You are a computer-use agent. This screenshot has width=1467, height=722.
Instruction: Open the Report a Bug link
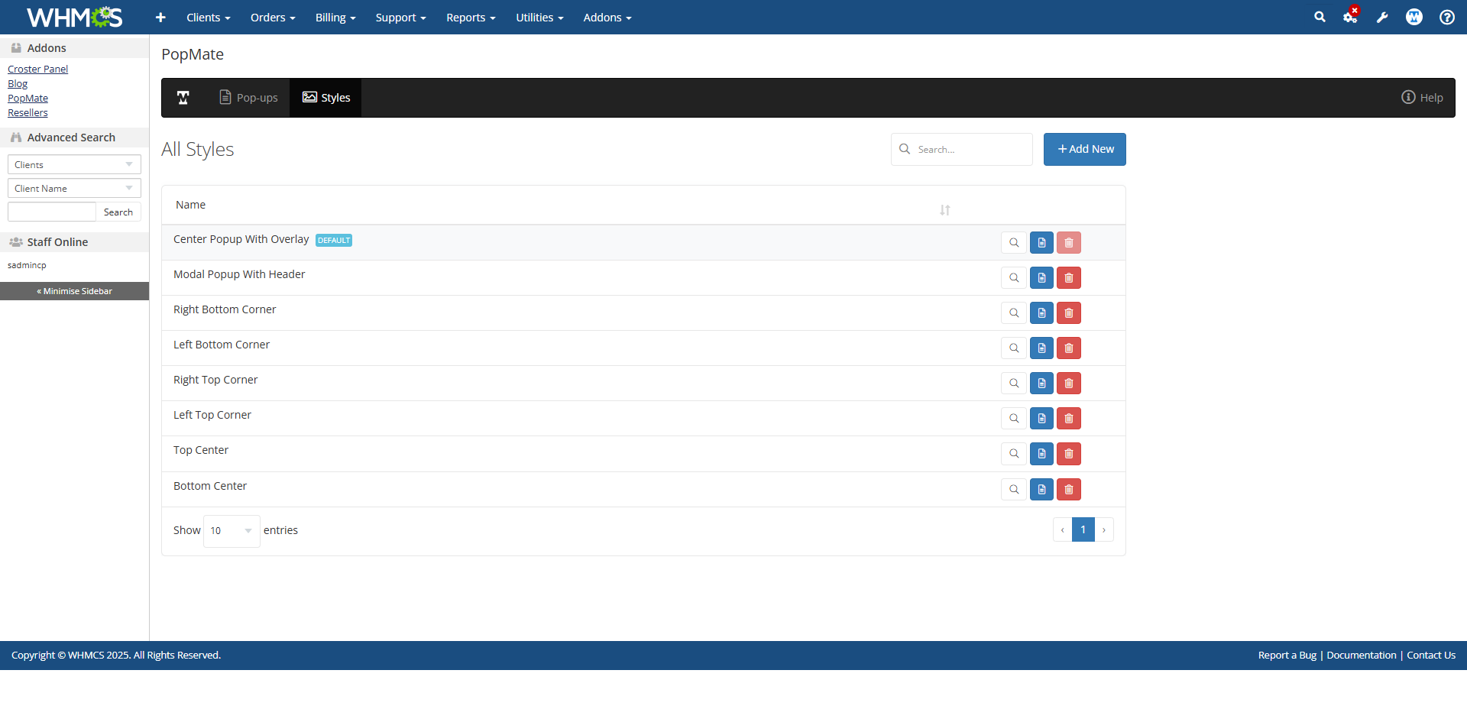pyautogui.click(x=1287, y=655)
